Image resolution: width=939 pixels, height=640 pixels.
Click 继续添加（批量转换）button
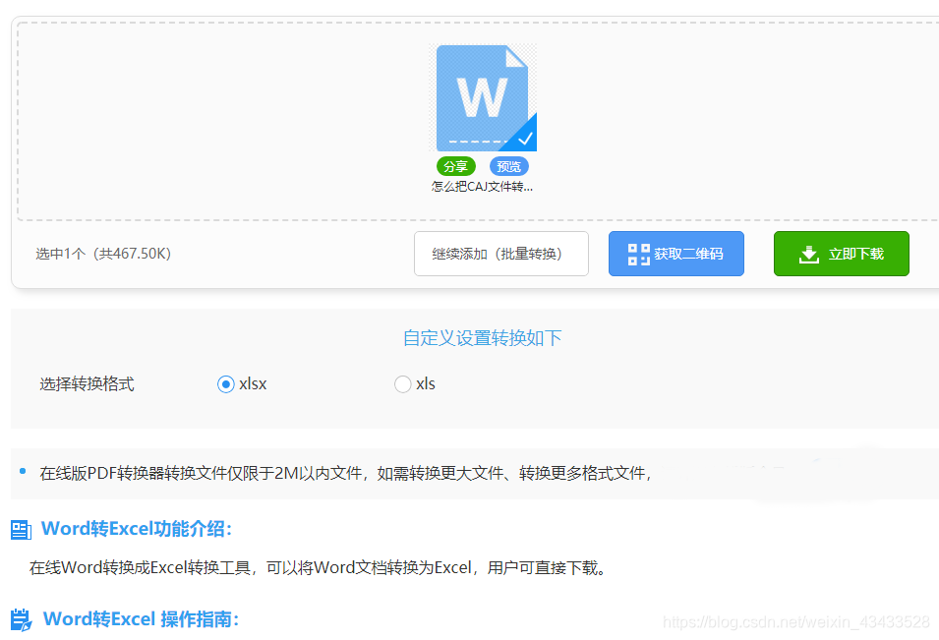pyautogui.click(x=501, y=254)
